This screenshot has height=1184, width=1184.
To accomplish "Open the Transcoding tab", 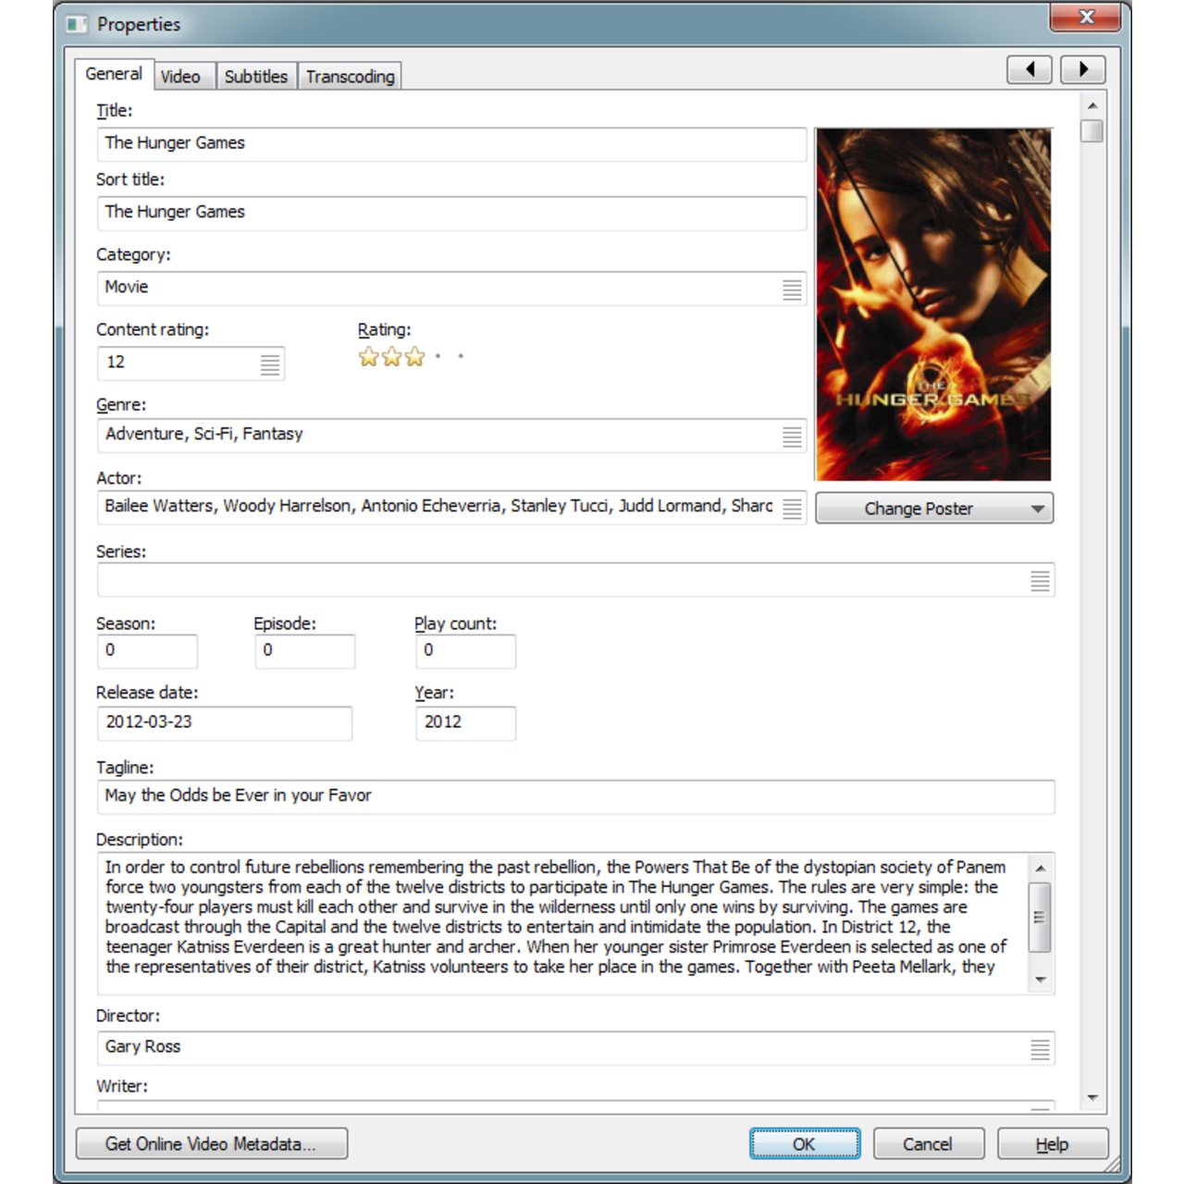I will (350, 77).
